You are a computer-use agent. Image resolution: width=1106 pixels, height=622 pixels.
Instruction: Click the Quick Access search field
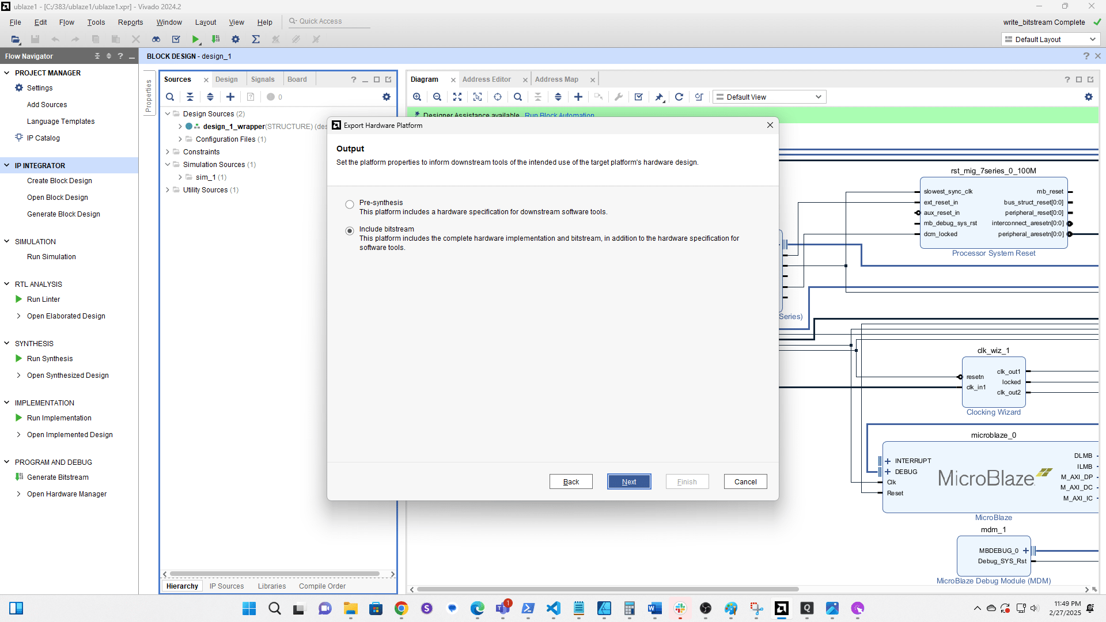328,21
